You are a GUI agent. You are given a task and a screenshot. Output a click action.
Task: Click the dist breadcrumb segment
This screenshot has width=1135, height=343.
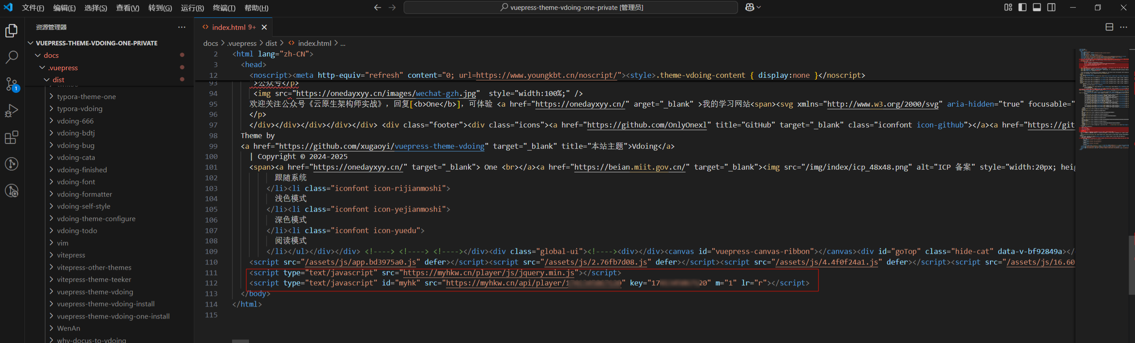tap(271, 43)
